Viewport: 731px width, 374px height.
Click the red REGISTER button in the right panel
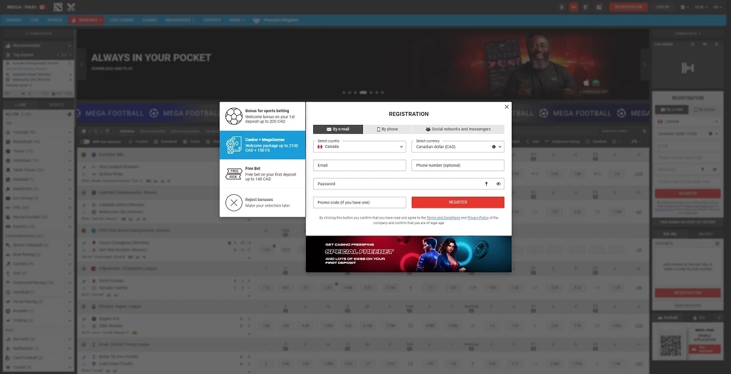[687, 194]
